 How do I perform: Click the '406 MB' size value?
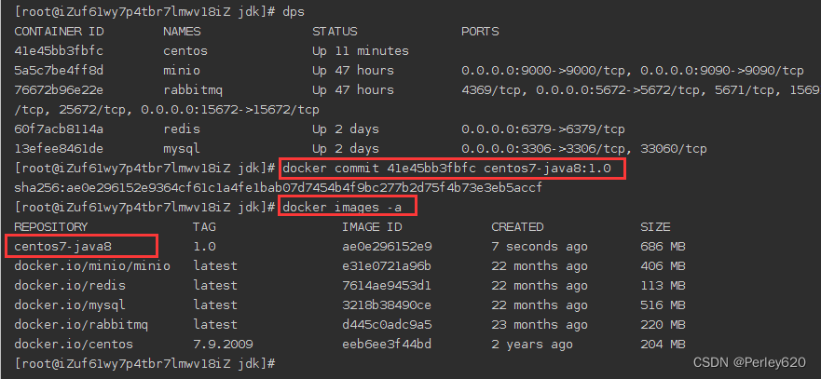[663, 266]
